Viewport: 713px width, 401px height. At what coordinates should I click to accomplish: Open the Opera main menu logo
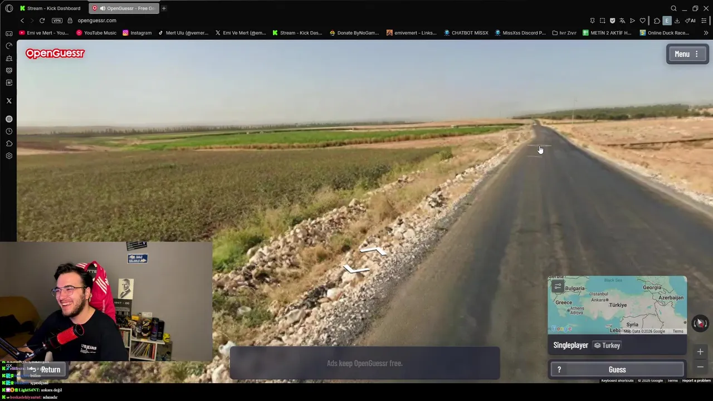click(x=9, y=8)
